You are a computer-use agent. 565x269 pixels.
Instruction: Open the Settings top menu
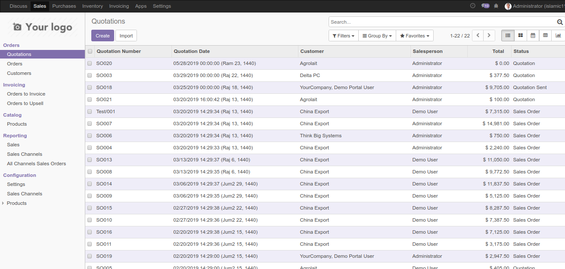(162, 6)
